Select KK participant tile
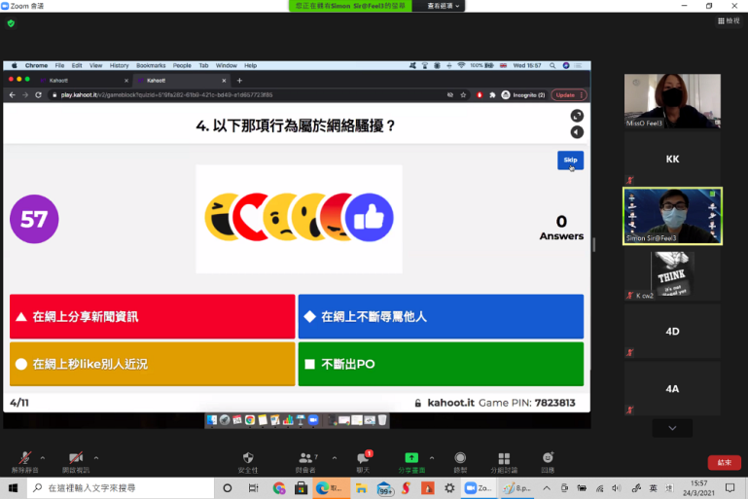 (x=672, y=159)
